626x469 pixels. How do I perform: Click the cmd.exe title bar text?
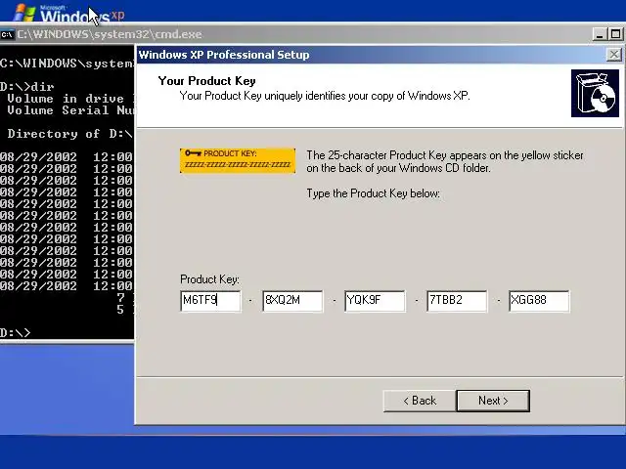pyautogui.click(x=110, y=34)
